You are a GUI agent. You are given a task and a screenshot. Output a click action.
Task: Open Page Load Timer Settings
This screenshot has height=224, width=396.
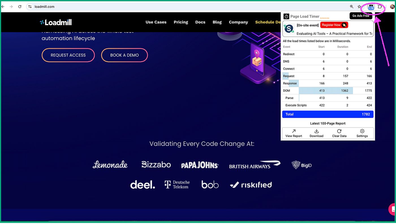point(362,133)
